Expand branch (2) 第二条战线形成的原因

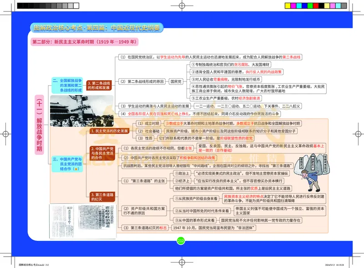(x=143, y=81)
